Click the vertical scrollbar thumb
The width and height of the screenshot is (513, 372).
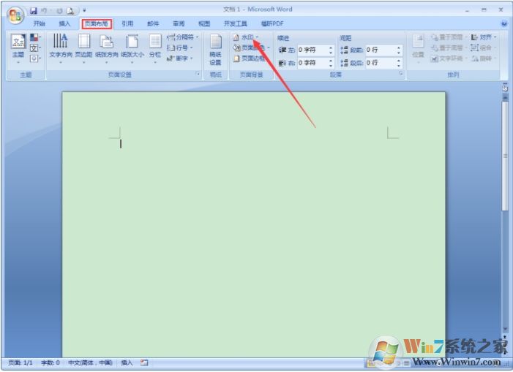point(505,156)
